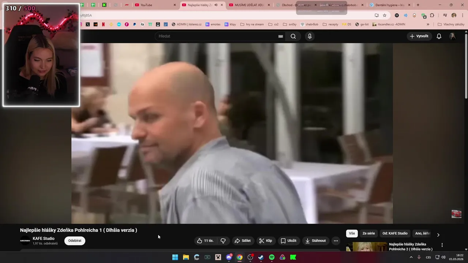Open the Minecraft launcher taskbar icon

[218, 257]
